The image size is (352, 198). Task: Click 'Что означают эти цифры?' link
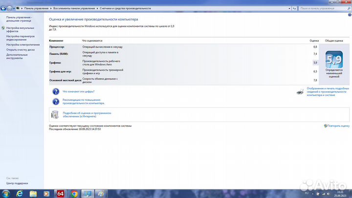(78, 91)
